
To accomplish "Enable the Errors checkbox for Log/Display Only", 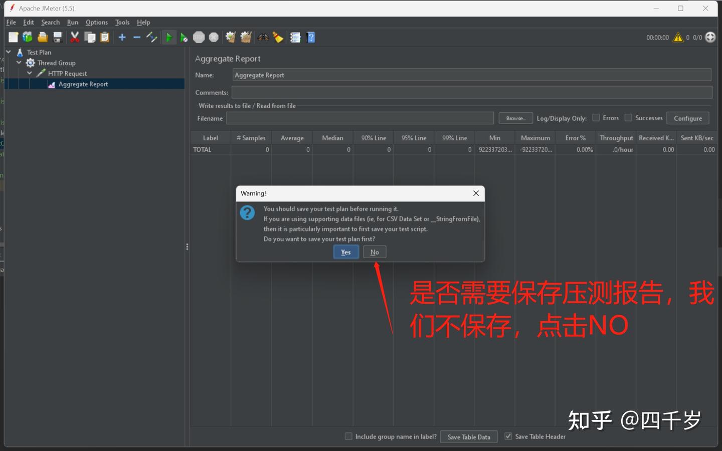I will pyautogui.click(x=596, y=117).
